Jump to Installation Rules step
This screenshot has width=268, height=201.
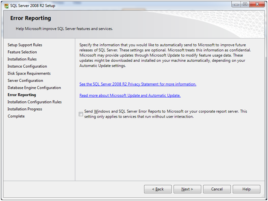point(22,59)
